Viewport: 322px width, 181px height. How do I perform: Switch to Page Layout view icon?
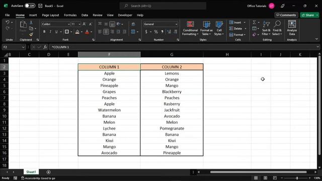tap(265, 178)
